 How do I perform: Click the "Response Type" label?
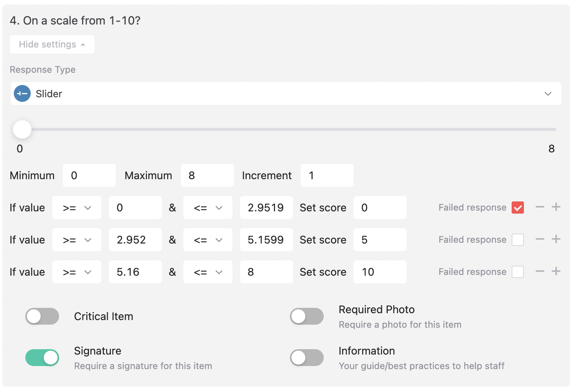tap(43, 70)
